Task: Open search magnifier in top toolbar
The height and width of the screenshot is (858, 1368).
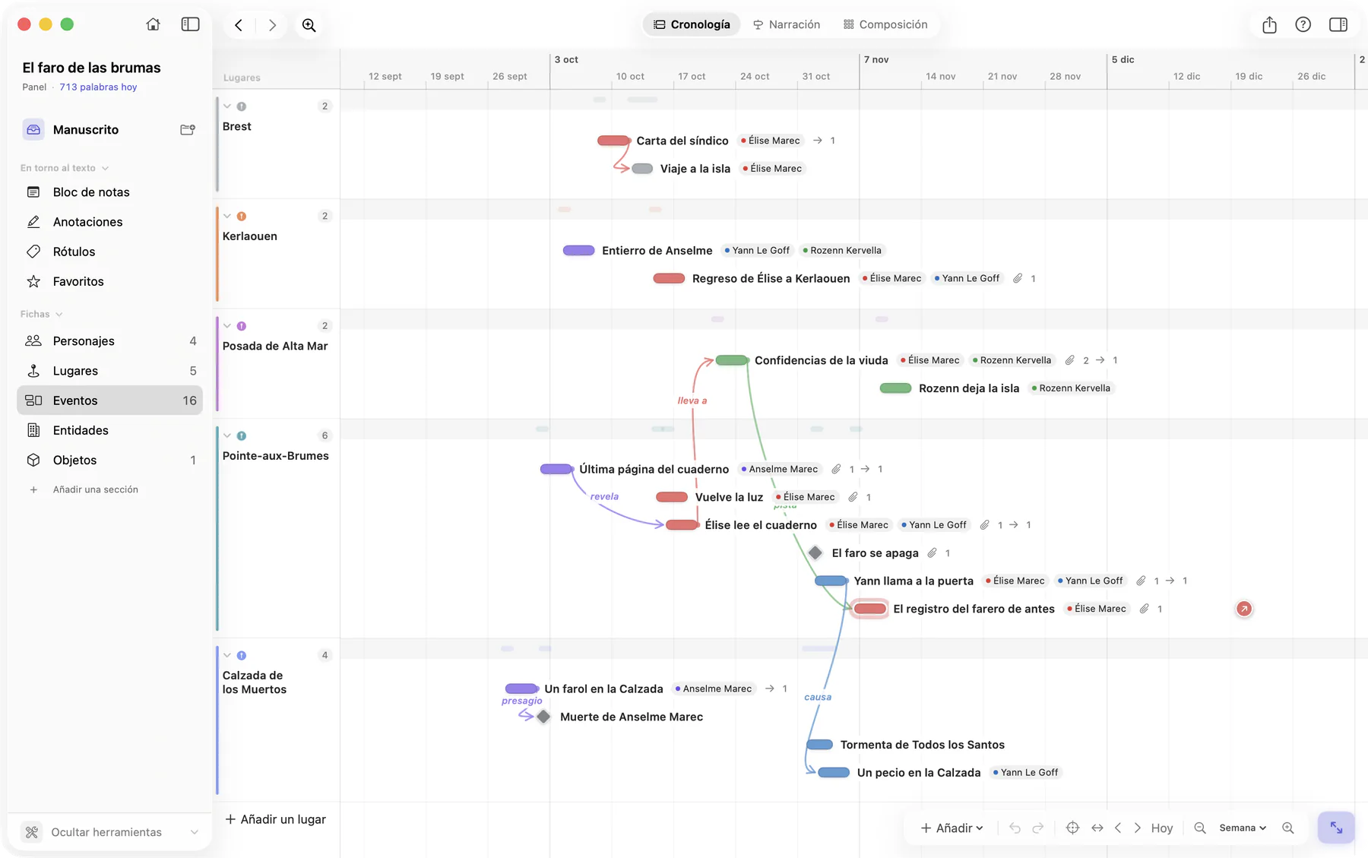Action: click(x=309, y=25)
